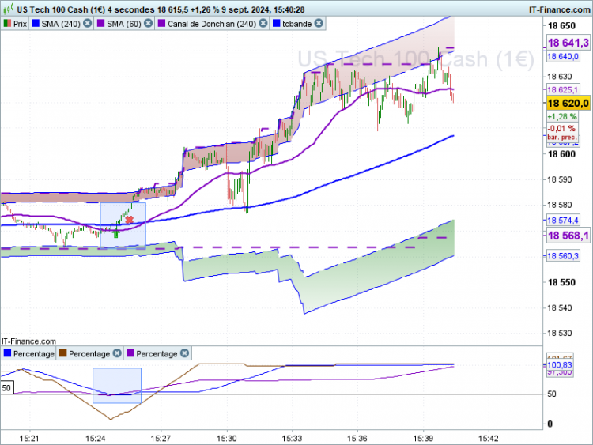Click the Prix candle style icon
593x445 pixels.
point(7,24)
